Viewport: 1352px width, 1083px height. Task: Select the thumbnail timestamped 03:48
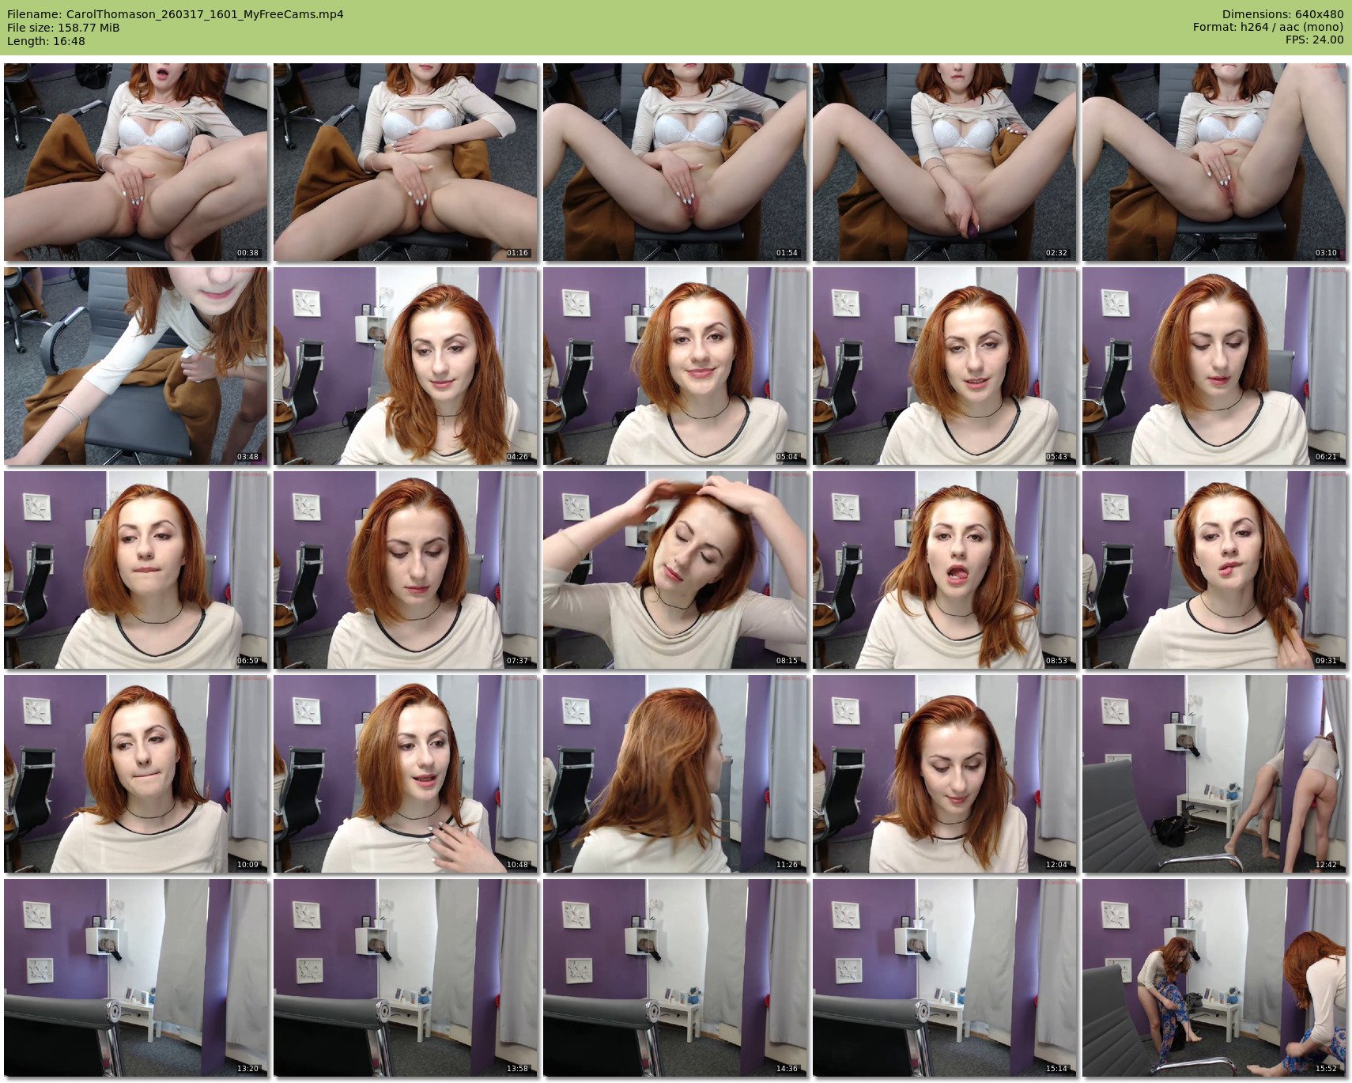136,366
